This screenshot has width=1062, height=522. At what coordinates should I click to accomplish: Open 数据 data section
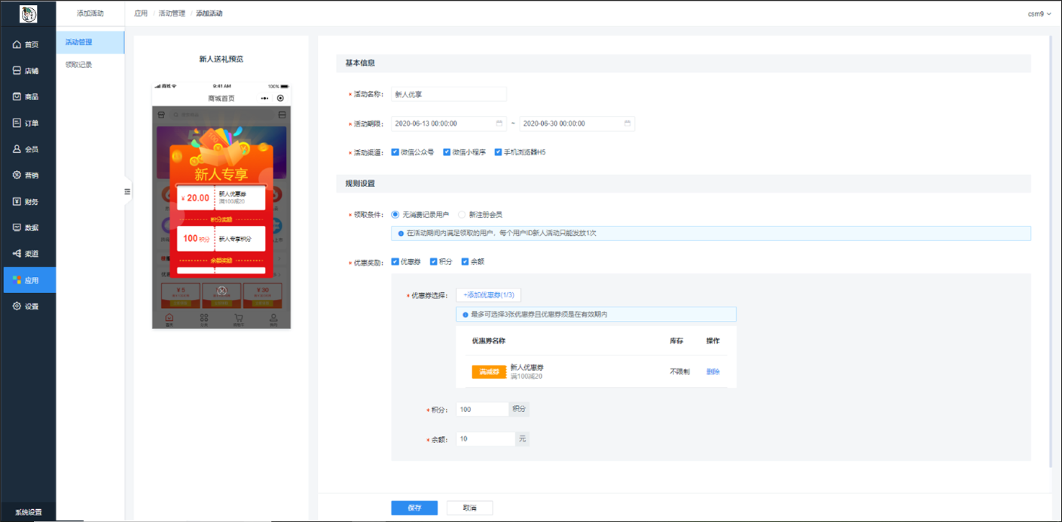click(27, 227)
